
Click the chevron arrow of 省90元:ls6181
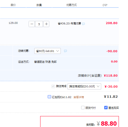(x=58, y=51)
